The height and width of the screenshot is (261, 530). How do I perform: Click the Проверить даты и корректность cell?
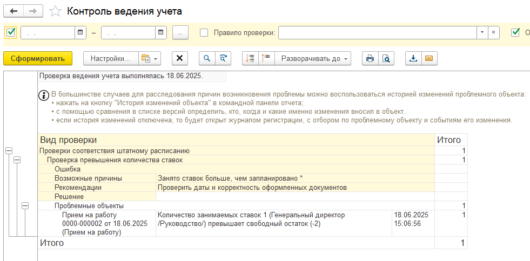295,188
